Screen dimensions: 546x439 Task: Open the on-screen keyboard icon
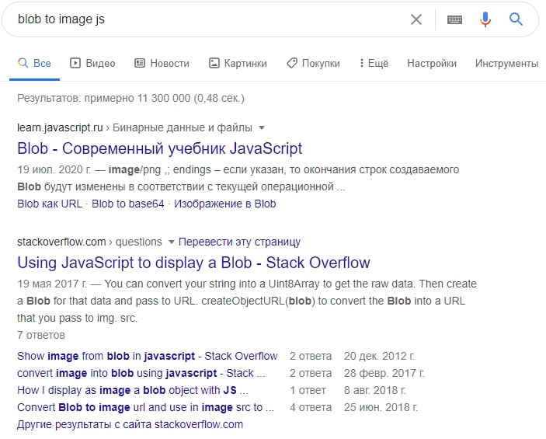coord(454,20)
